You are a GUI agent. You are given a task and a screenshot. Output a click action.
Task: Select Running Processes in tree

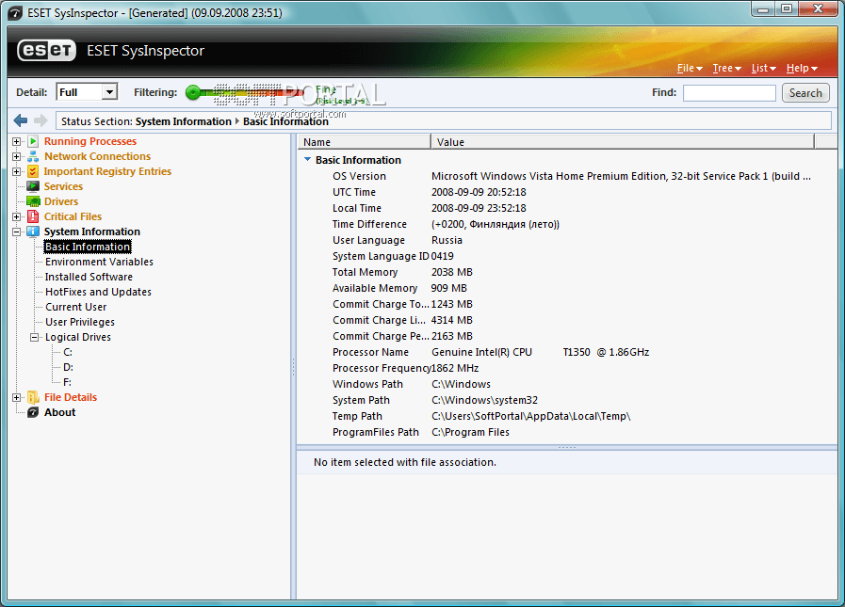point(90,141)
